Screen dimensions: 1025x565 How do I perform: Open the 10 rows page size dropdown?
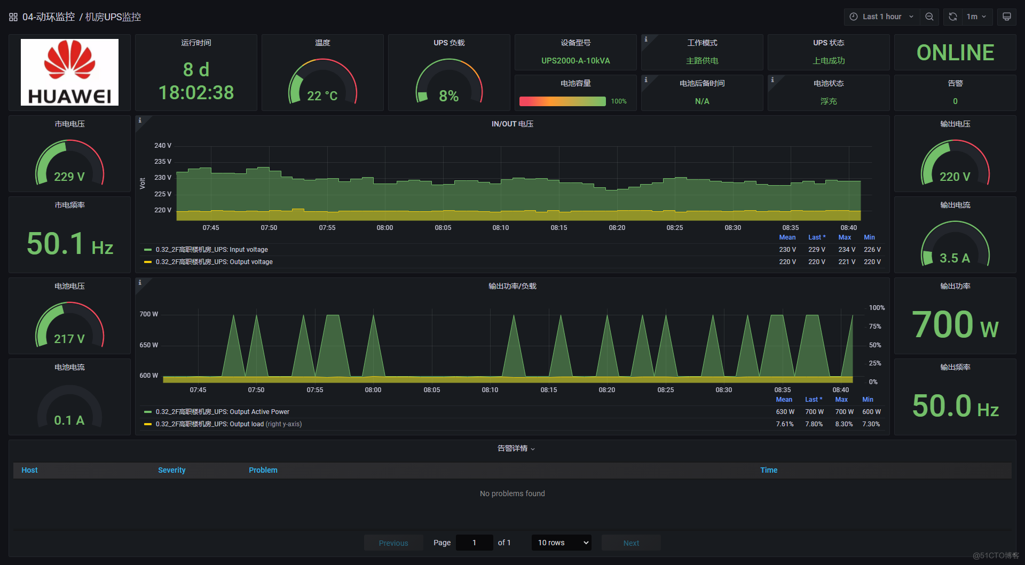click(561, 543)
